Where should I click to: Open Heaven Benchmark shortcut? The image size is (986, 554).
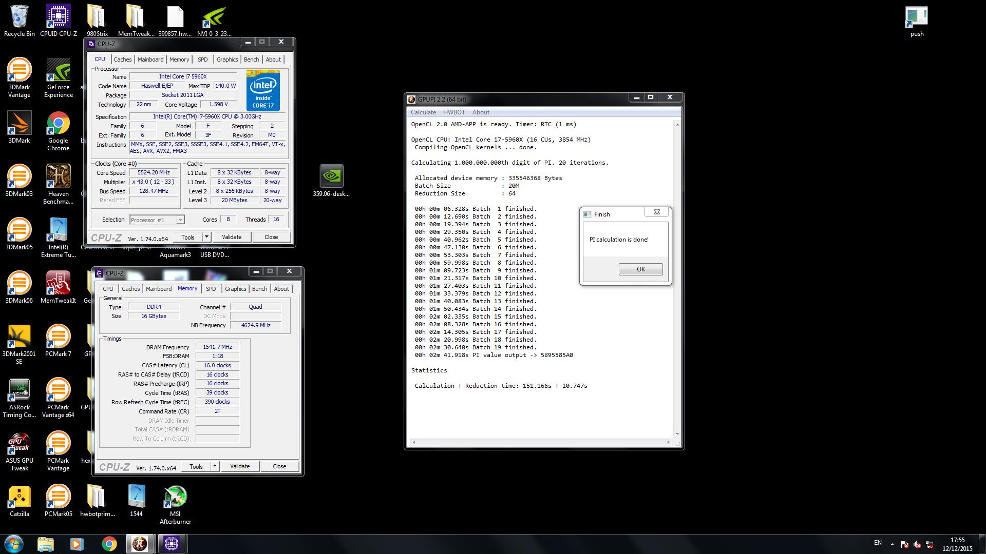click(x=59, y=184)
